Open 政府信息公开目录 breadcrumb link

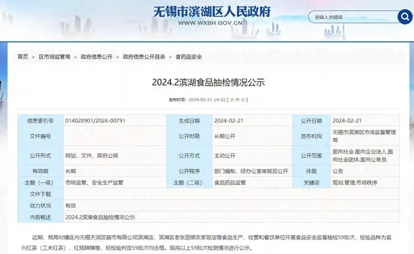click(x=144, y=57)
